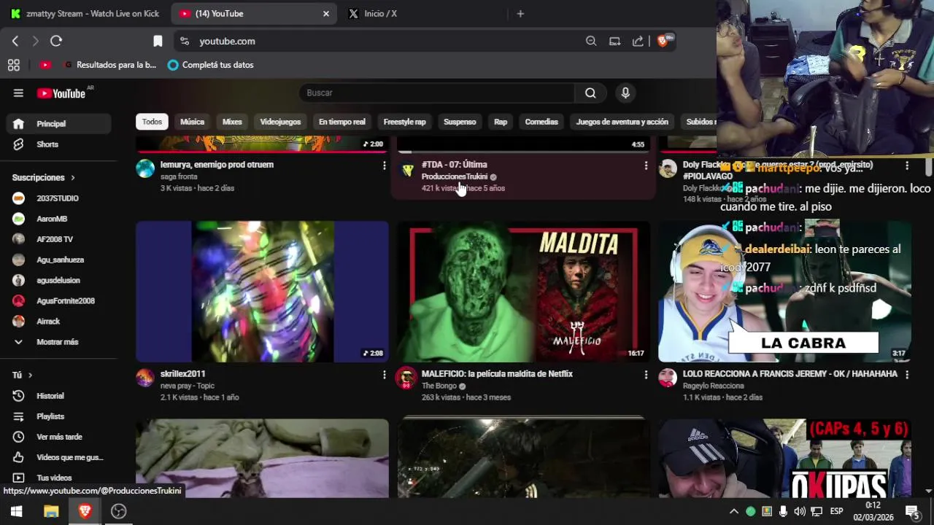The image size is (934, 525).
Task: Open options for MALEFICIO video
Action: pyautogui.click(x=646, y=375)
